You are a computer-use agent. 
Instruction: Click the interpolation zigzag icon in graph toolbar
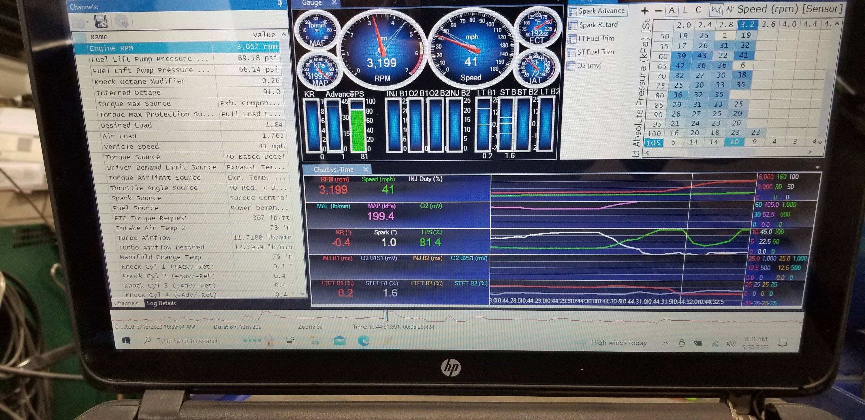(729, 10)
